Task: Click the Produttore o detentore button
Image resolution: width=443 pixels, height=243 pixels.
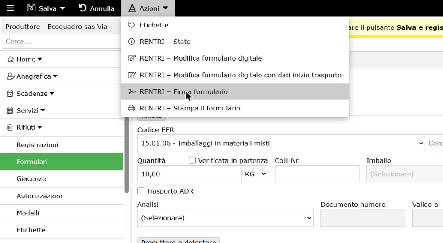Action: [x=178, y=240]
